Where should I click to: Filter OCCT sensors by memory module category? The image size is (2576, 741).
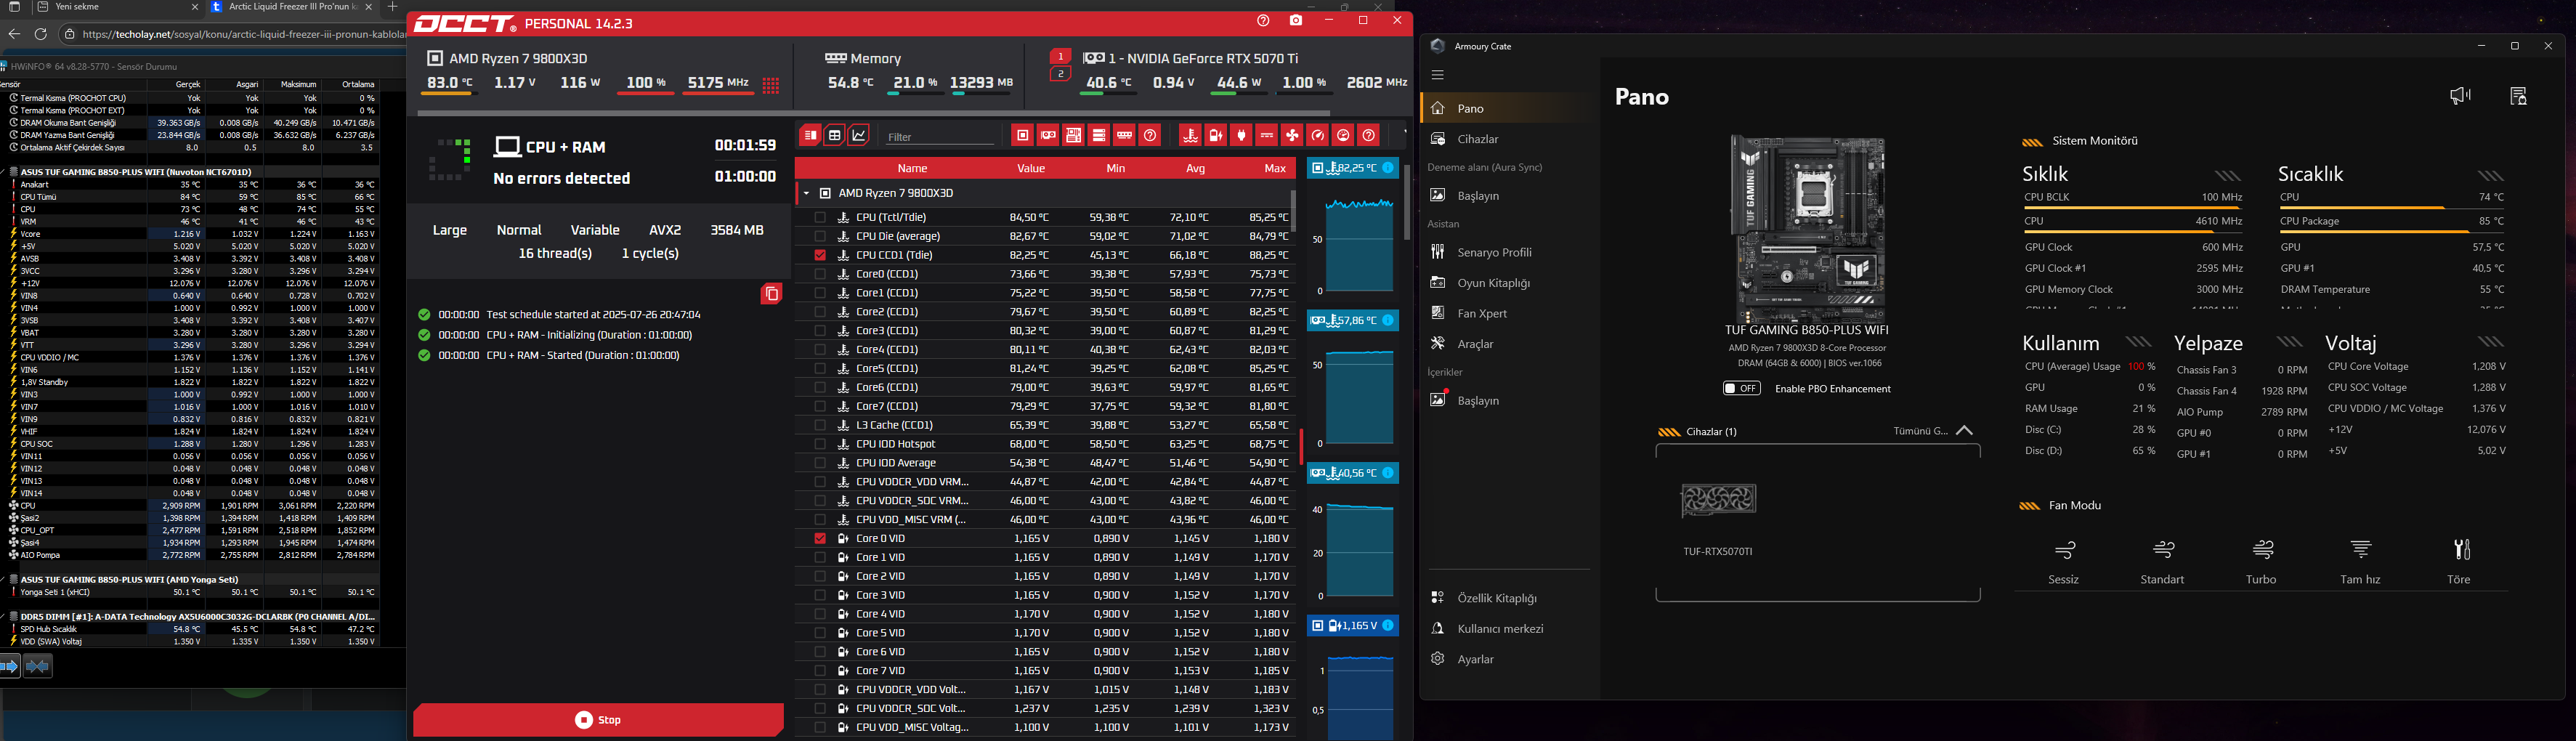point(1124,135)
